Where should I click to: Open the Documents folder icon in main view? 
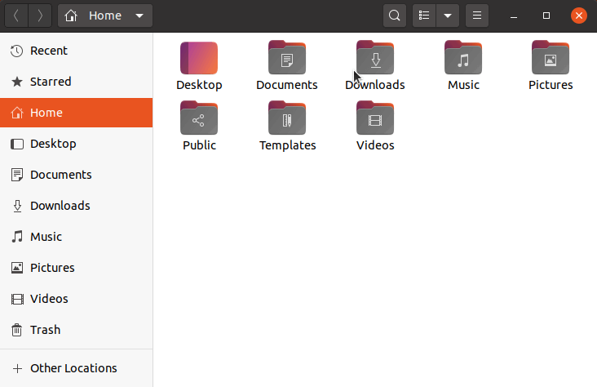[x=287, y=58]
